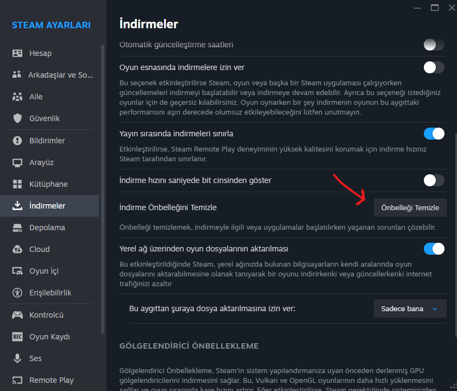Click the Bildirimler exclamation icon
The height and width of the screenshot is (391, 457).
[x=17, y=141]
